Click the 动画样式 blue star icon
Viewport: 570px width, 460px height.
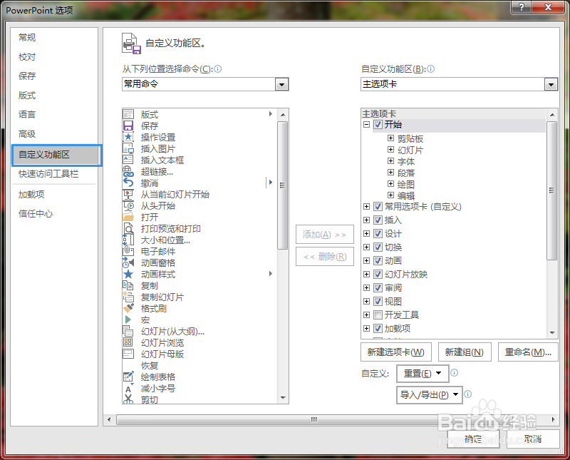128,274
